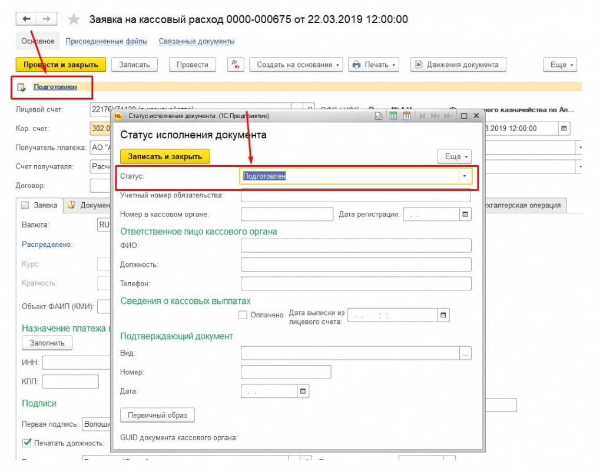Open date picker for Дата регистрации

(465, 215)
